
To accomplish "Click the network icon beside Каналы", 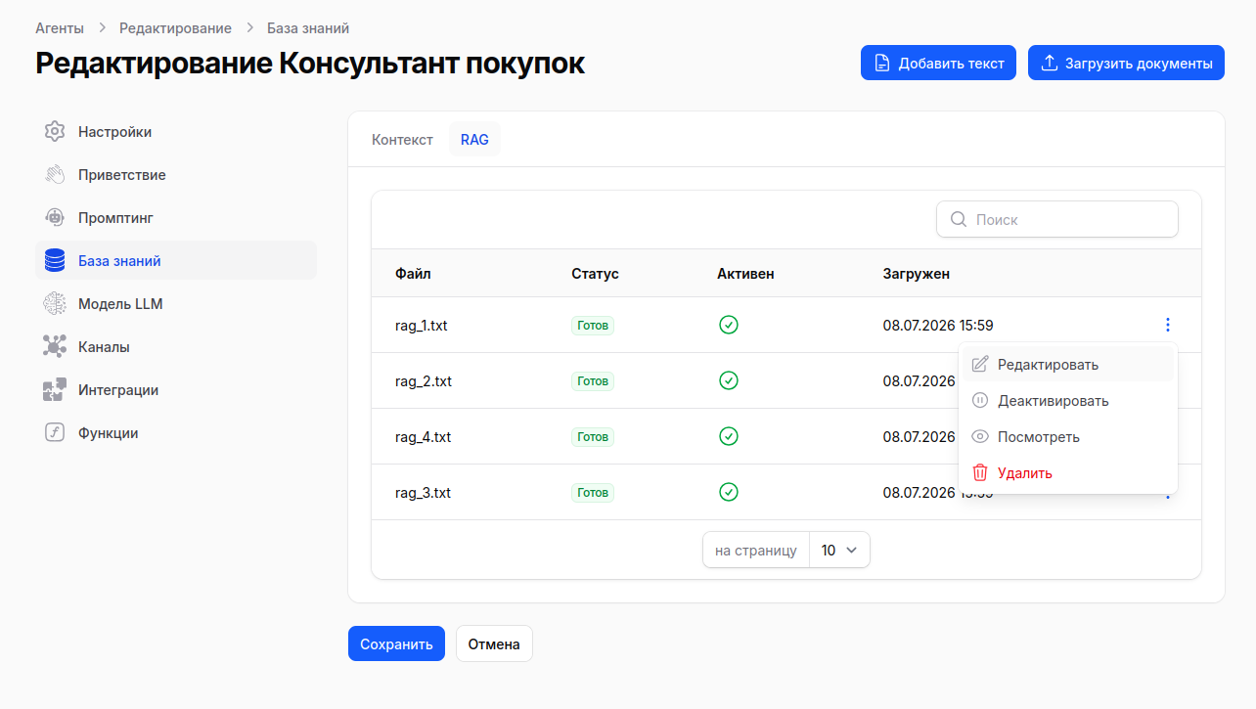I will coord(55,347).
